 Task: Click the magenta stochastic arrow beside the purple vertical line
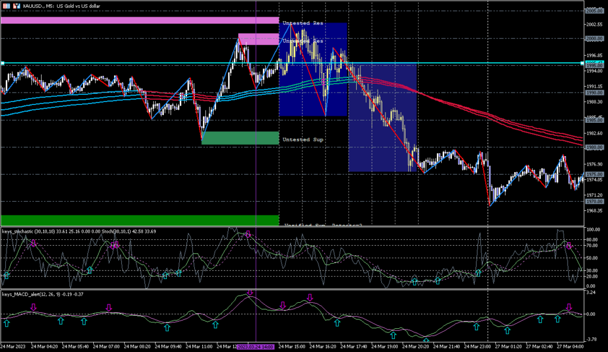(248, 234)
